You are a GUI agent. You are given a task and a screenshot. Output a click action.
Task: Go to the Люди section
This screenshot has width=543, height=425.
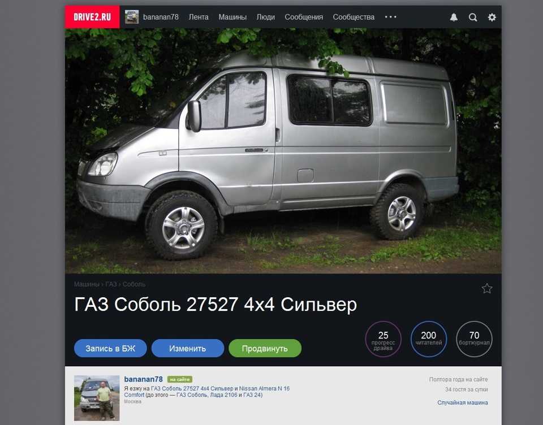(x=266, y=17)
